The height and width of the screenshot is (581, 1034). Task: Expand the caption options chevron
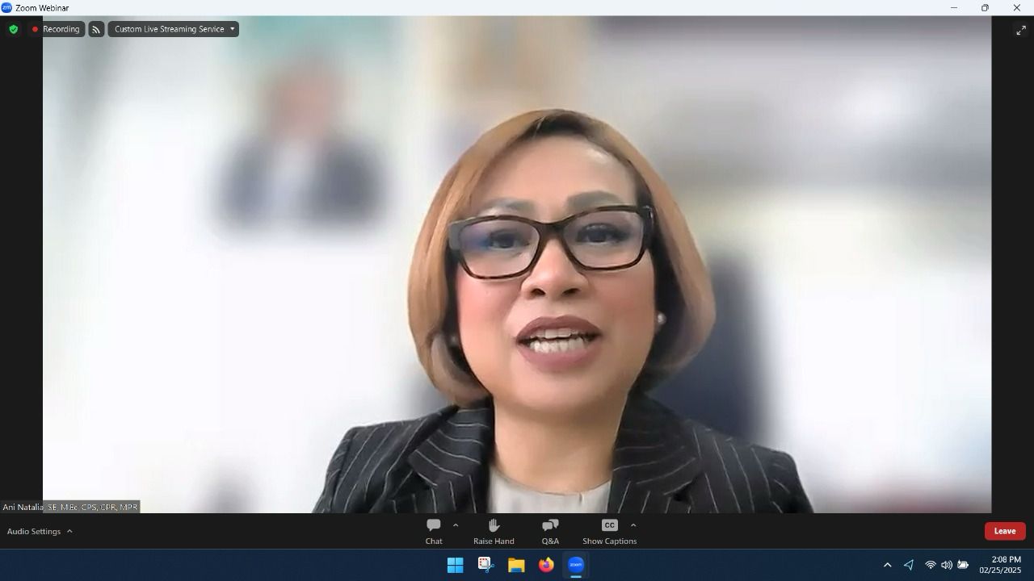pyautogui.click(x=633, y=525)
